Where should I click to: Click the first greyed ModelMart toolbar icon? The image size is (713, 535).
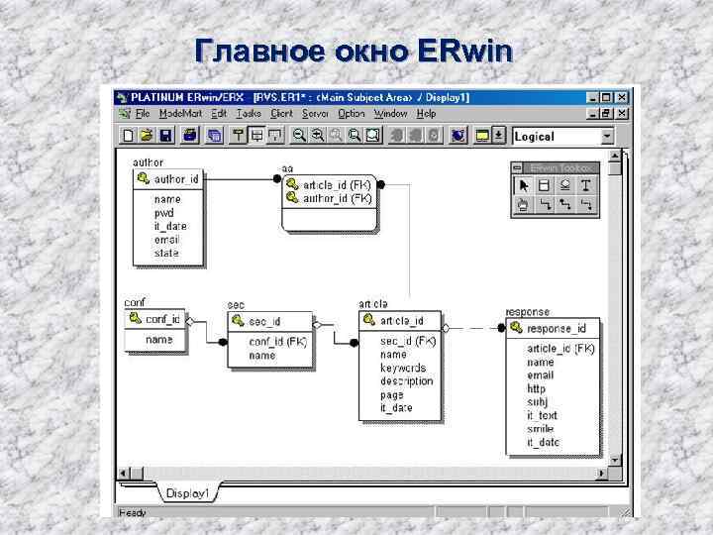click(x=397, y=136)
